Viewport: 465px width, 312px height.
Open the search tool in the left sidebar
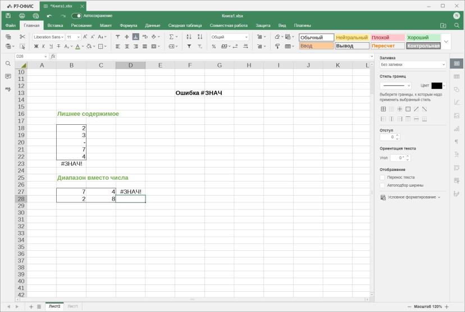(x=8, y=64)
